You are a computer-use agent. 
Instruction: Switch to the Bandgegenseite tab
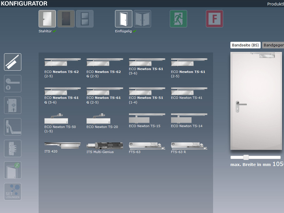point(273,45)
